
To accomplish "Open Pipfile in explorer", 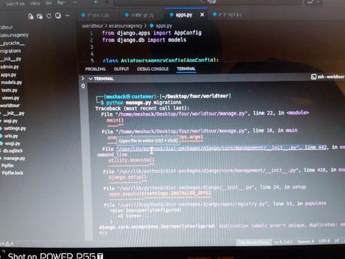I will pyautogui.click(x=8, y=165).
